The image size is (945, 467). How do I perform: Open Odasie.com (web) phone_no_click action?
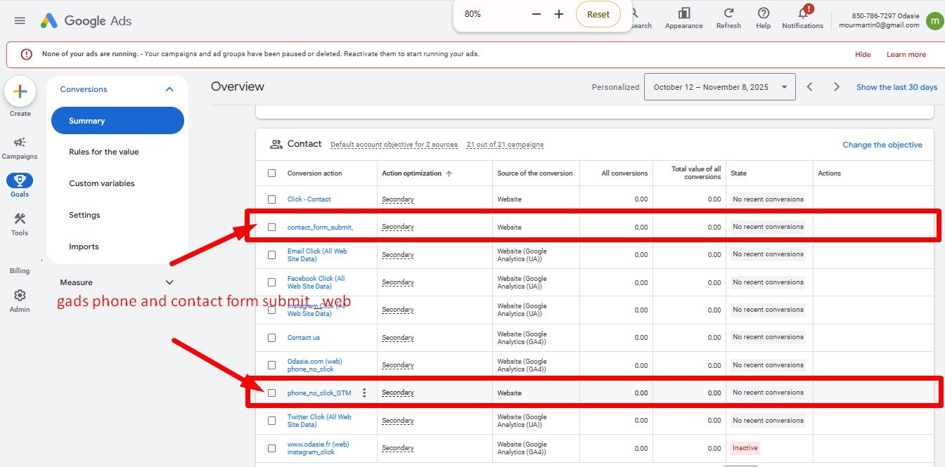(315, 365)
